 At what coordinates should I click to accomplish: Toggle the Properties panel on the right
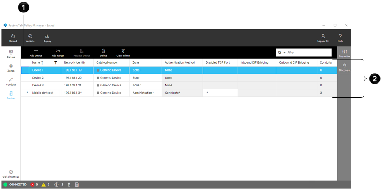(344, 53)
